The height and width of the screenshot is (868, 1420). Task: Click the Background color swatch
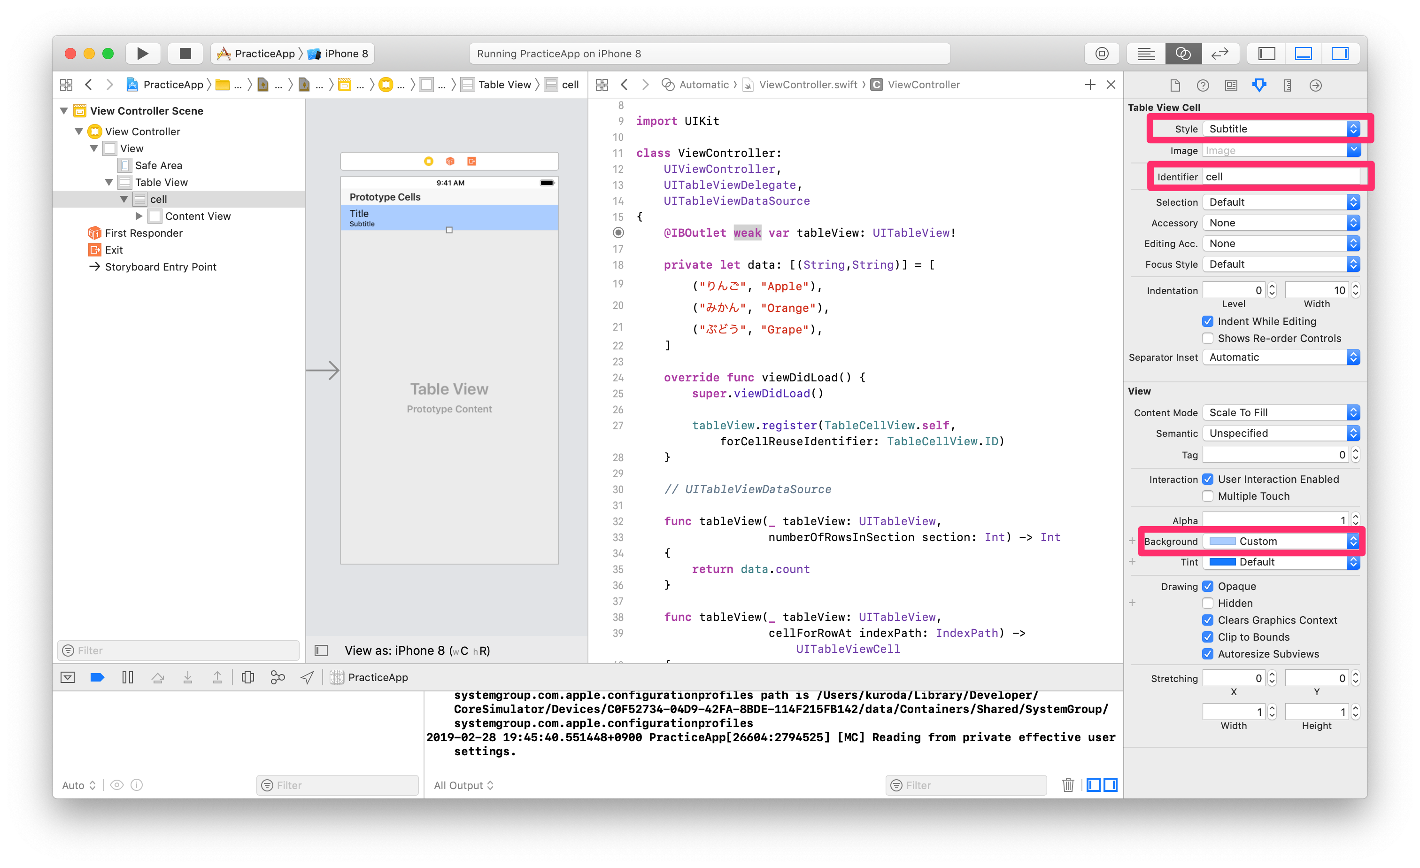1222,541
